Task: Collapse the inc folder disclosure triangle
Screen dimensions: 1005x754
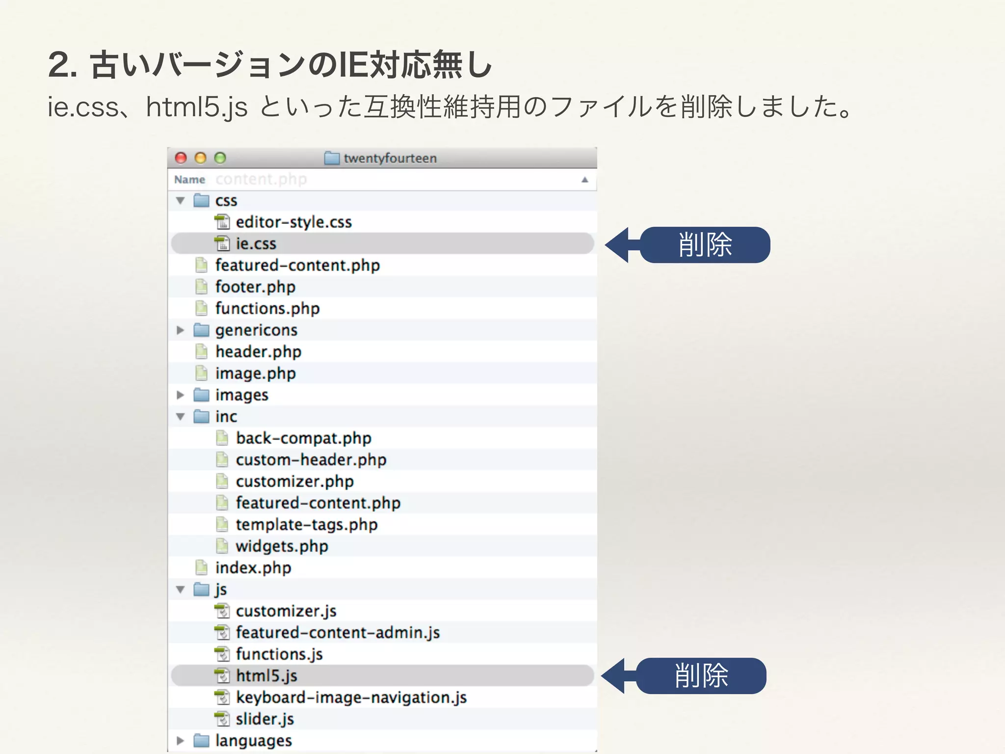Action: (181, 417)
